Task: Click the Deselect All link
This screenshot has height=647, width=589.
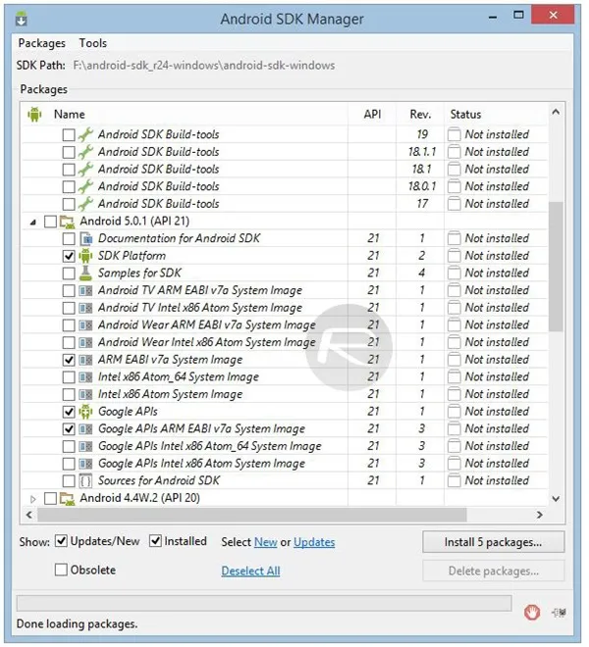Action: [x=250, y=571]
